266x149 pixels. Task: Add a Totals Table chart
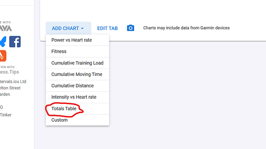pos(77,109)
